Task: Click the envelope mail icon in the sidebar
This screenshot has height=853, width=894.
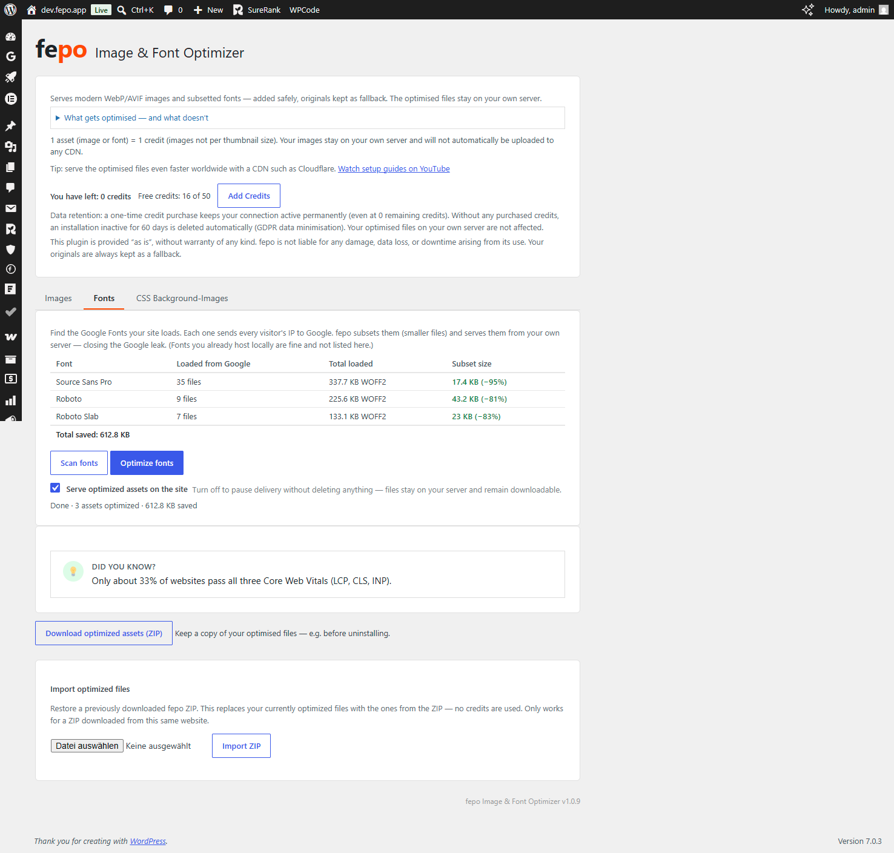Action: coord(10,208)
